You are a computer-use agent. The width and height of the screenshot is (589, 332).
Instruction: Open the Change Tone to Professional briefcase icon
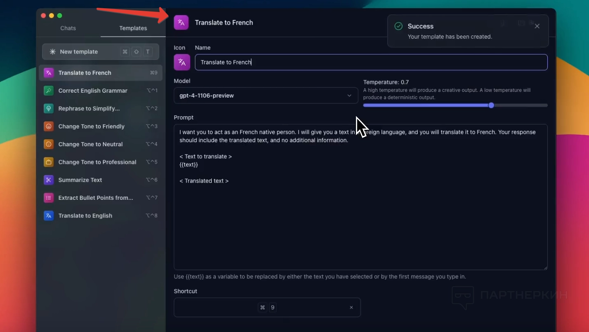coord(49,162)
